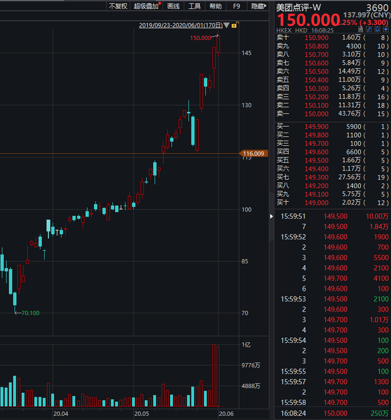Collapse the right panel using arrow handle

pyautogui.click(x=271, y=216)
